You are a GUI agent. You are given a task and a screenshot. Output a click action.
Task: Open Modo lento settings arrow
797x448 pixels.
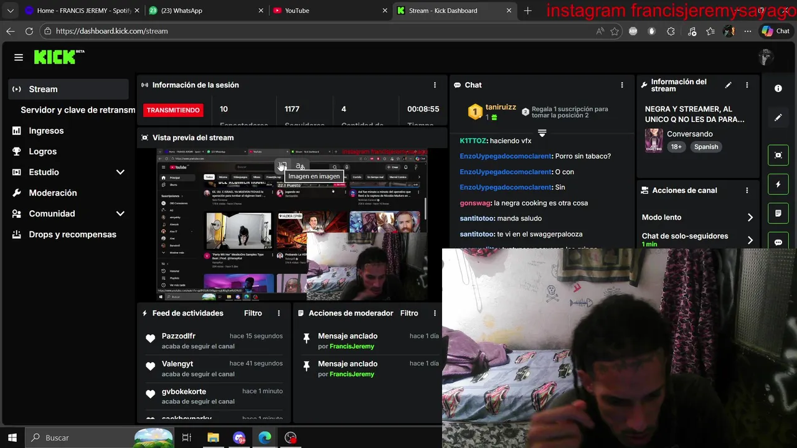(x=750, y=217)
